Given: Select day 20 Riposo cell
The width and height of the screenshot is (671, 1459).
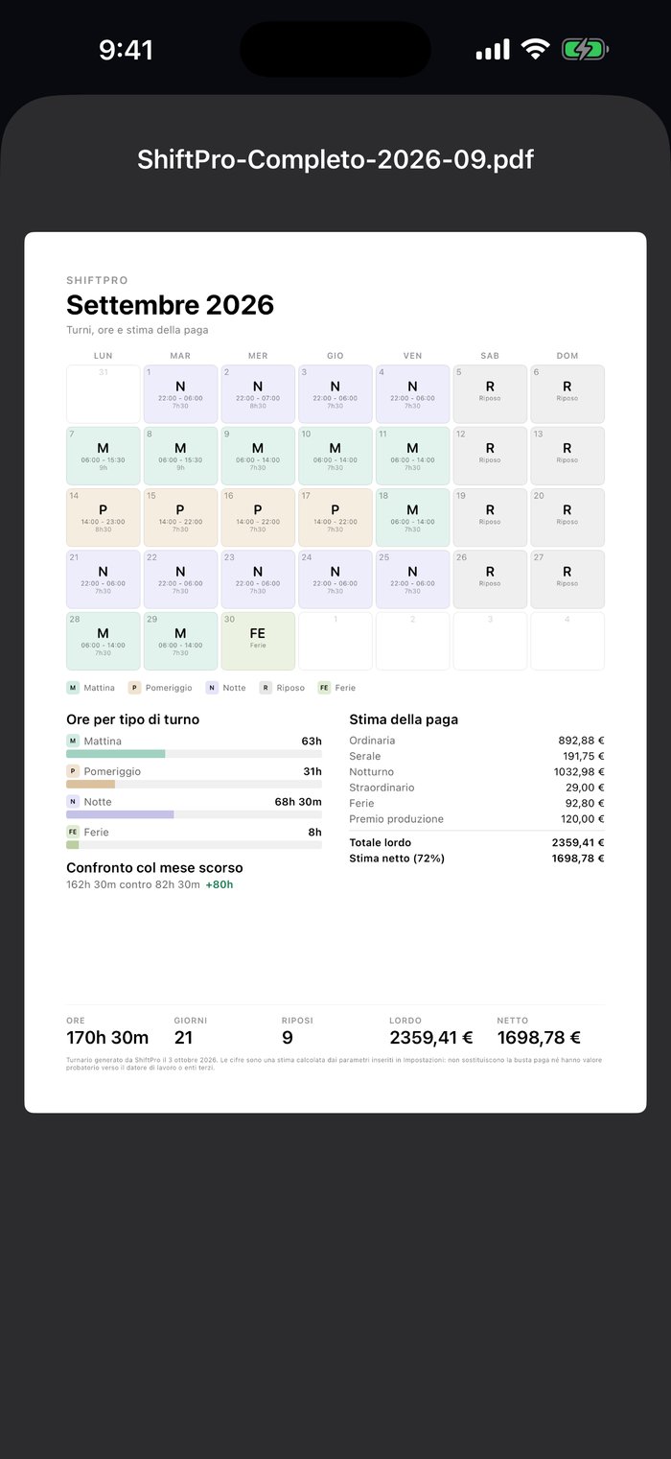Looking at the screenshot, I should [567, 517].
